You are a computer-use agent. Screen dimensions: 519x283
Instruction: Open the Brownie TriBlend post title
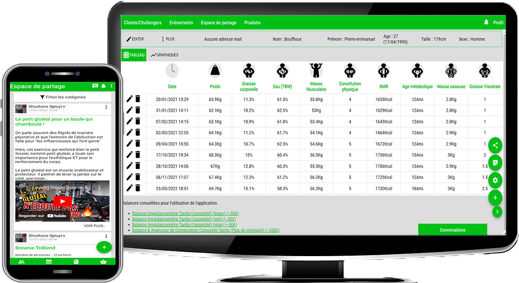[x=35, y=248]
